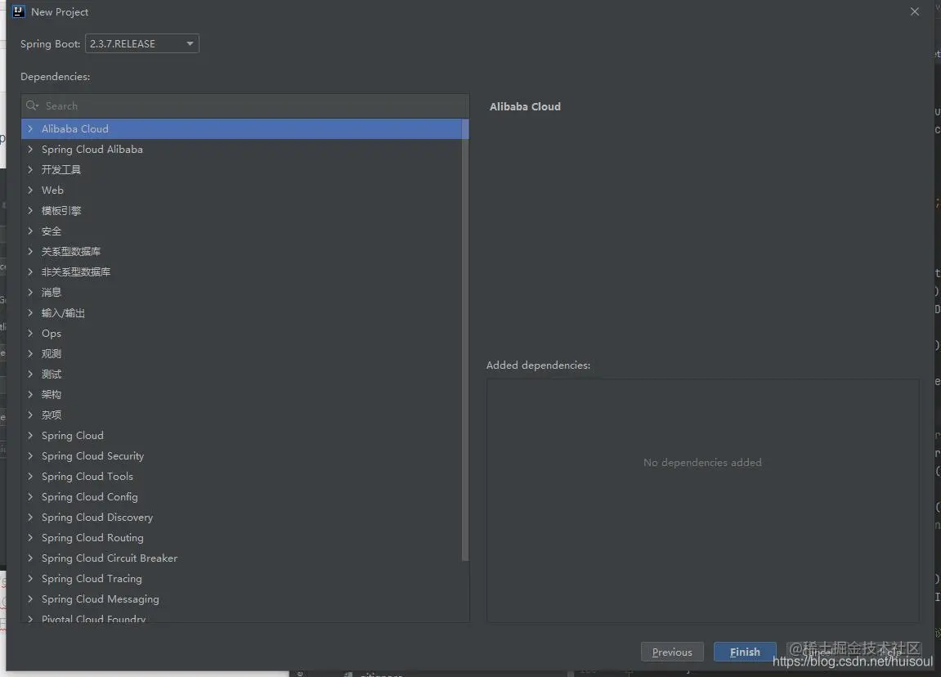The height and width of the screenshot is (677, 941).
Task: Click the IntelliJ icon in the title bar
Action: [x=19, y=11]
